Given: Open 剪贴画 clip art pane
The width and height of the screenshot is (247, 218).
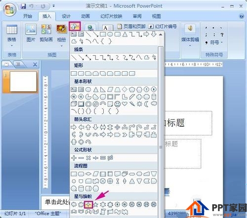Looking at the screenshot, I should tap(46, 33).
